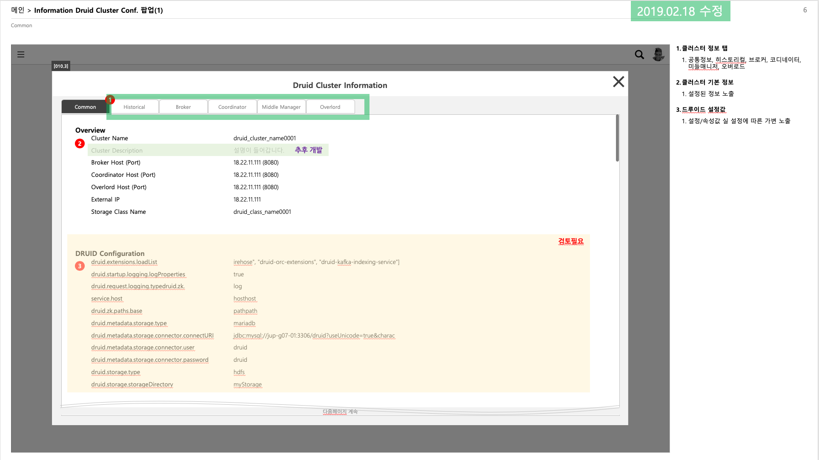The height and width of the screenshot is (460, 819).
Task: Open the druid.extensions.loadList property
Action: point(124,262)
